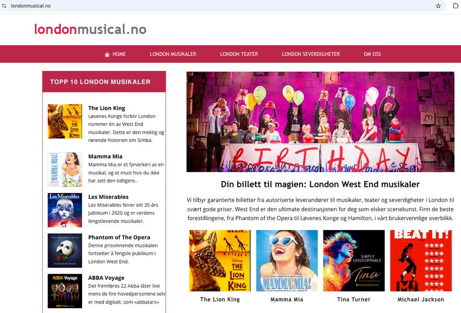Open the Michael Jackson Beat It poster
This screenshot has height=313, width=461.
tap(421, 261)
